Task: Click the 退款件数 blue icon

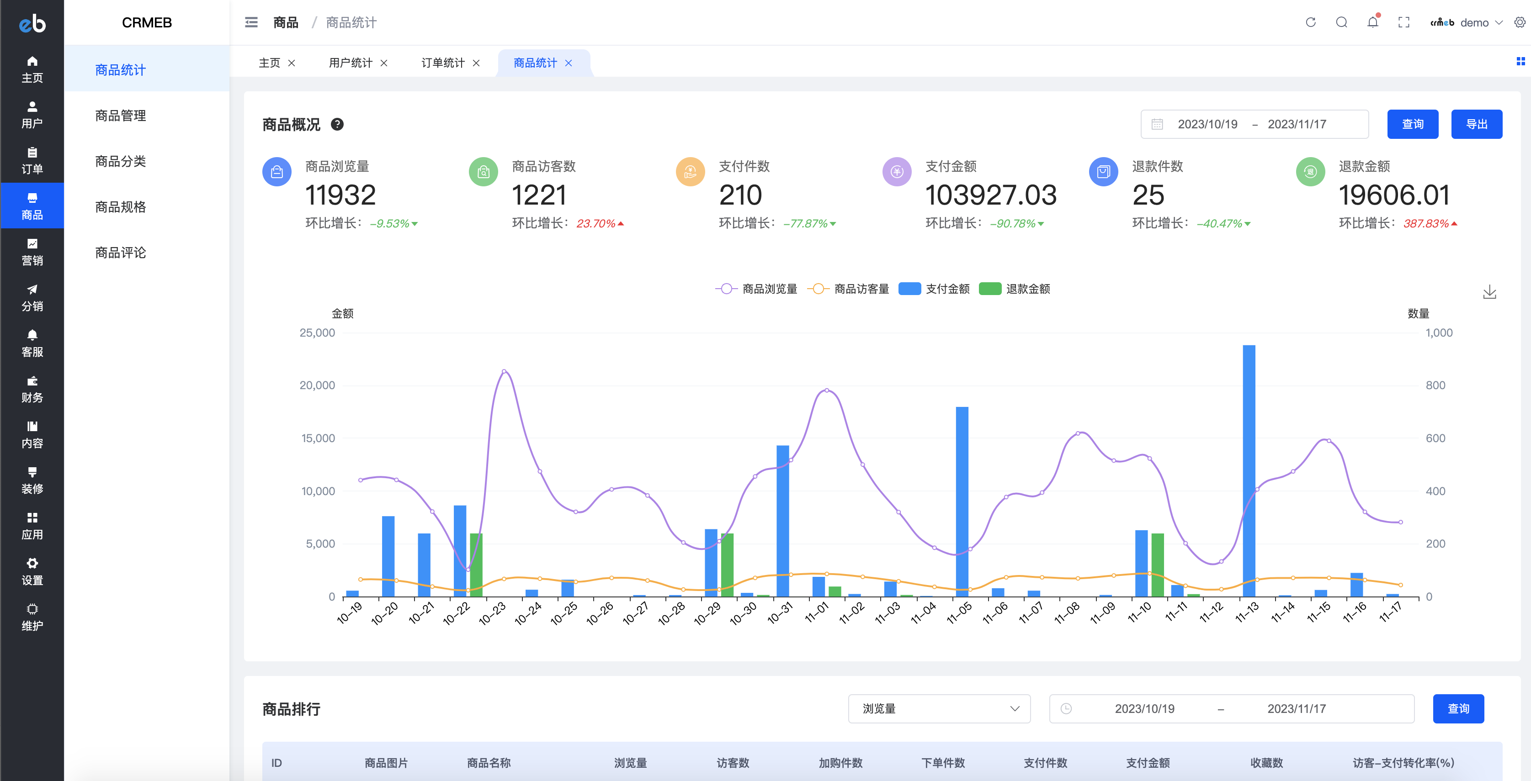Action: pos(1104,172)
